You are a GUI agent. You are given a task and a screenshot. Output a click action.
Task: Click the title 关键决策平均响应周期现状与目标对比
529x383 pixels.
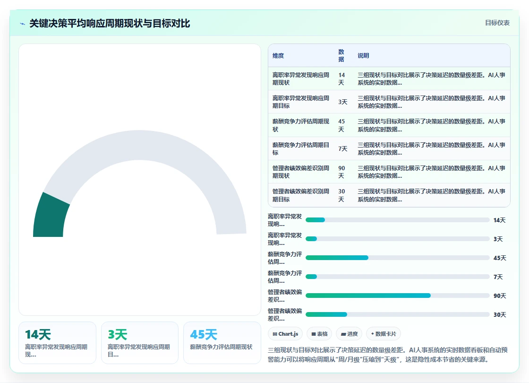click(x=110, y=24)
